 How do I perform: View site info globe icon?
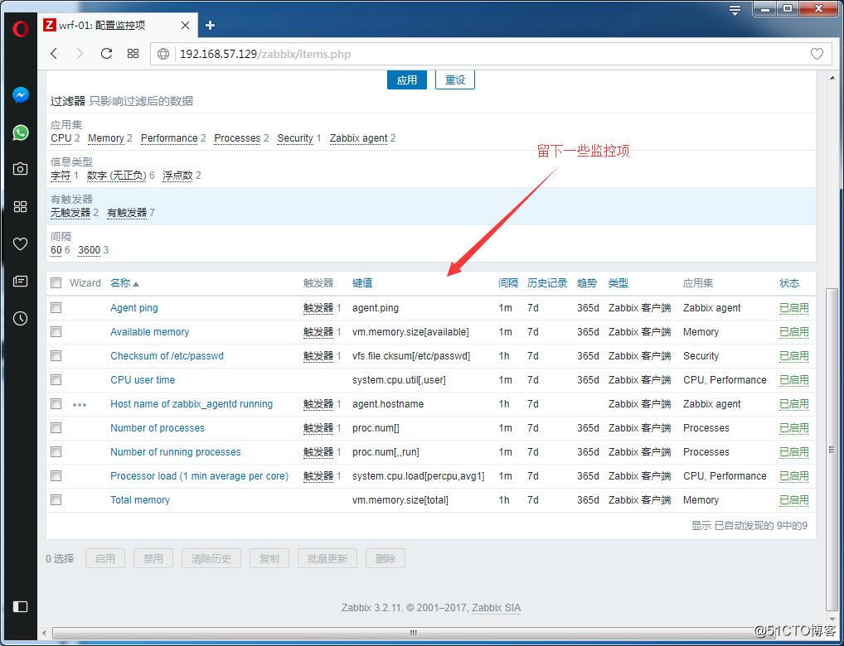pos(163,54)
